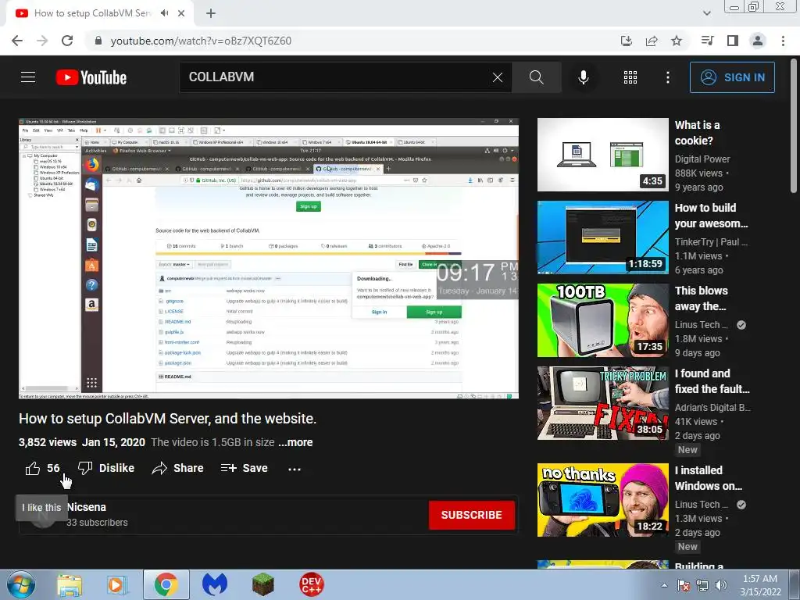The width and height of the screenshot is (800, 600).
Task: Click the page vertical scrollbar
Action: coord(794,126)
